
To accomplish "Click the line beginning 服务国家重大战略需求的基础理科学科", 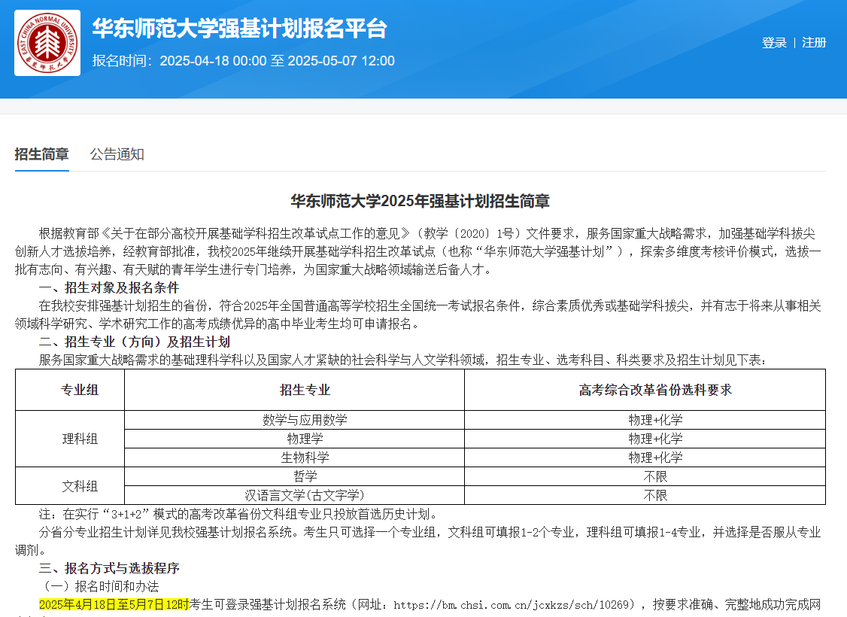I will [403, 360].
